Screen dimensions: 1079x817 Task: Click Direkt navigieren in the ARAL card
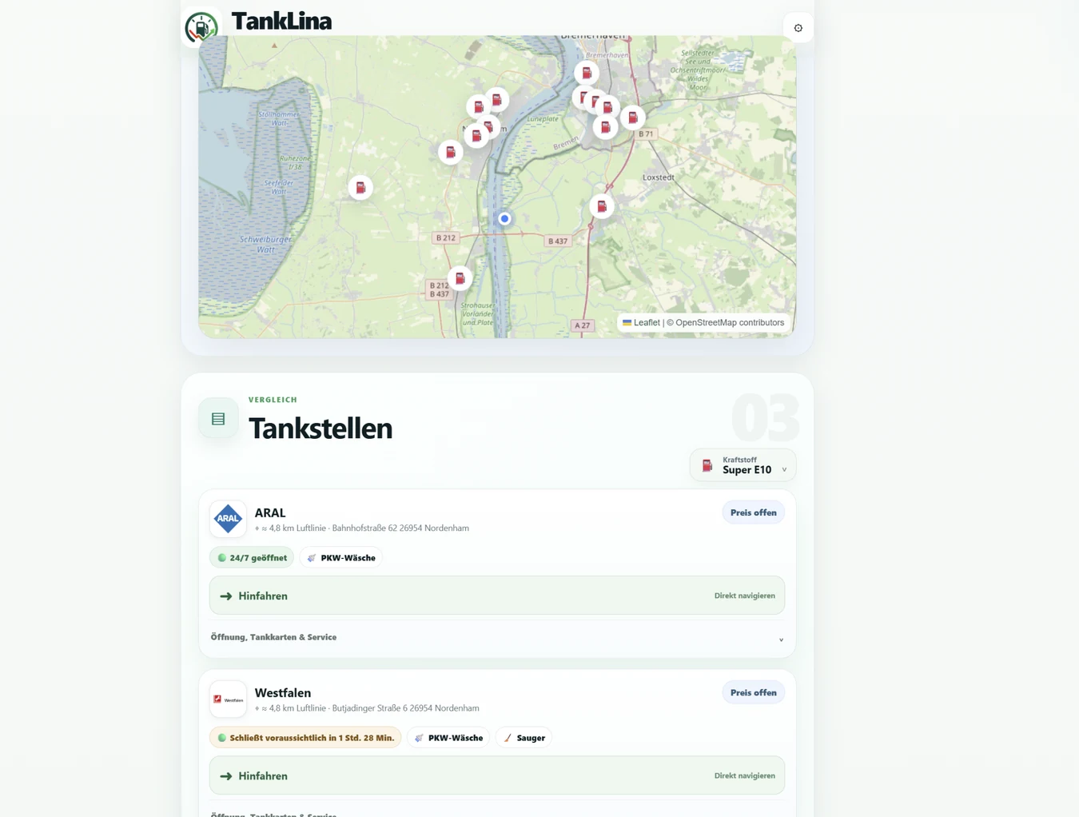pyautogui.click(x=744, y=596)
